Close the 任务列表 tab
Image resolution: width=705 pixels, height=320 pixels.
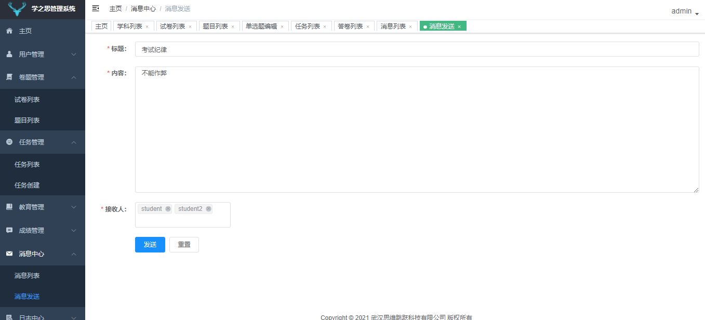(x=325, y=26)
